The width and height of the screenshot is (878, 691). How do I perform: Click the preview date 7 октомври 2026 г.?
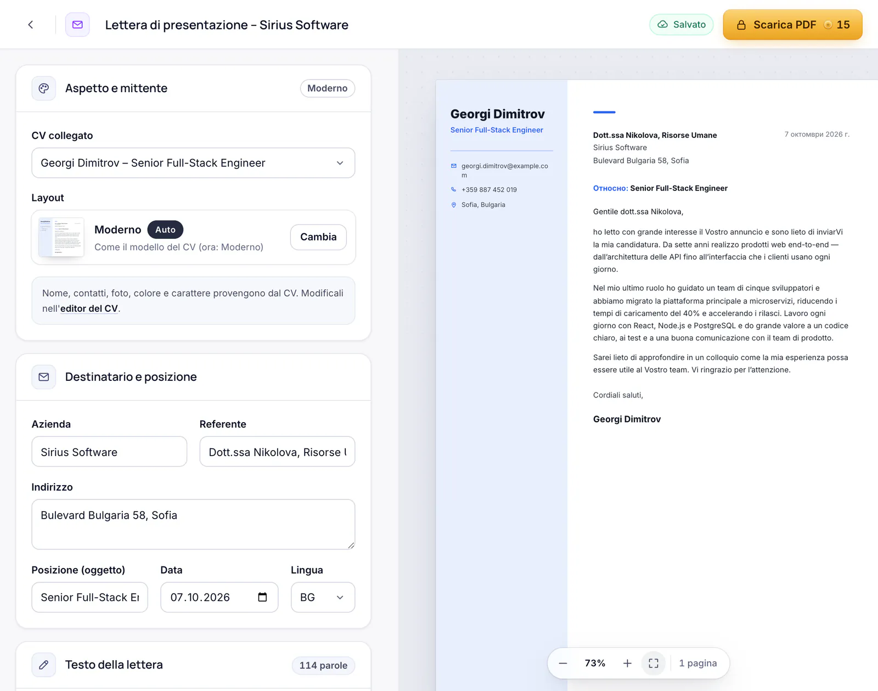(x=817, y=134)
